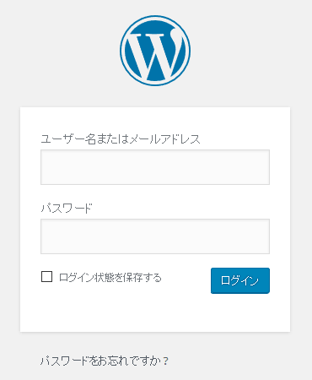Submit the form with the ログイン button

tap(240, 280)
